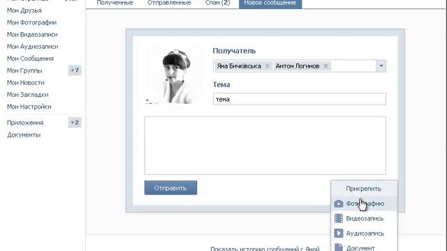The width and height of the screenshot is (447, 251).
Task: Choose Видеозапись in the attach menu
Action: click(365, 218)
